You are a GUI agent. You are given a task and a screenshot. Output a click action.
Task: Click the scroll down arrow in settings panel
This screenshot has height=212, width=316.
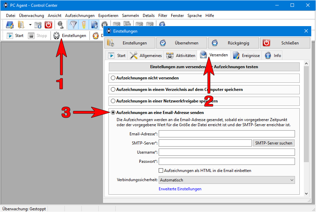(306, 193)
